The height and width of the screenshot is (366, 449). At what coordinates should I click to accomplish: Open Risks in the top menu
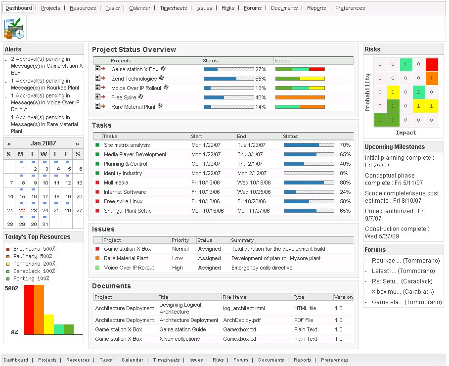[228, 8]
